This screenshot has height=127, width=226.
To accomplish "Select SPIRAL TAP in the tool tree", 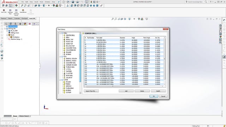I will click(70, 40).
